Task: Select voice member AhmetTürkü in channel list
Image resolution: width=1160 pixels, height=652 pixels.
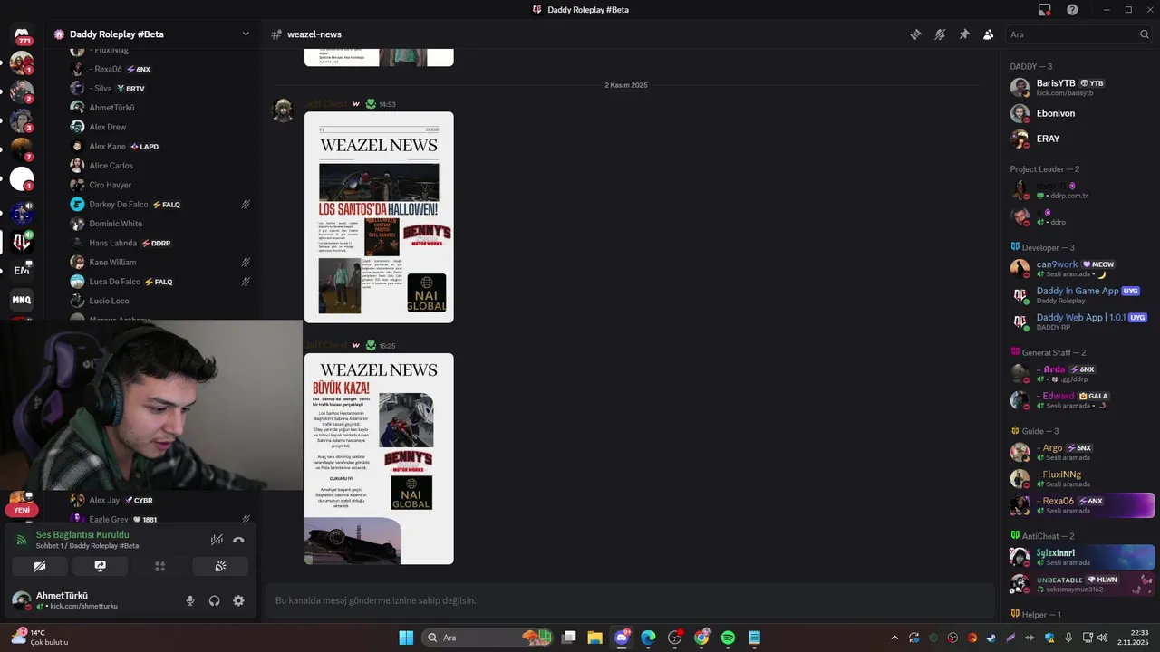Action: tap(163, 108)
